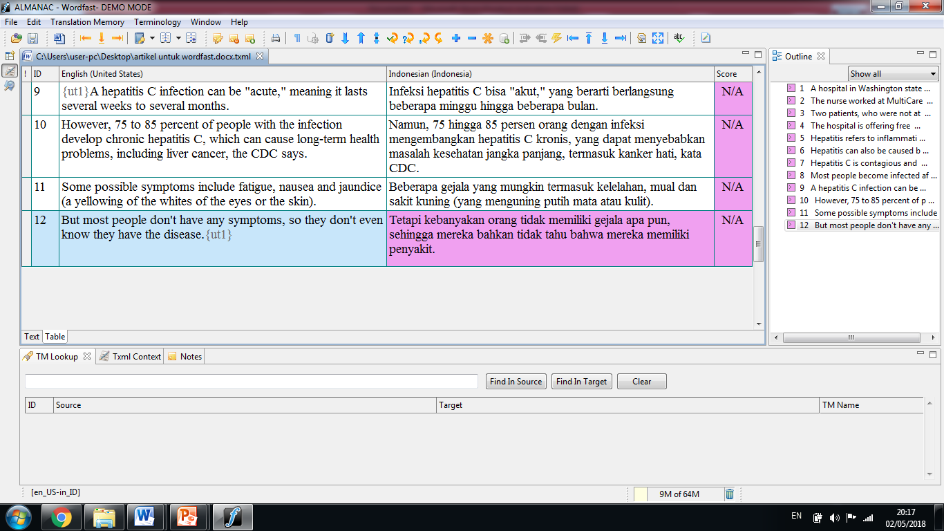Click the blue left arrow beside the lightning bolt
The width and height of the screenshot is (944, 531).
click(573, 39)
